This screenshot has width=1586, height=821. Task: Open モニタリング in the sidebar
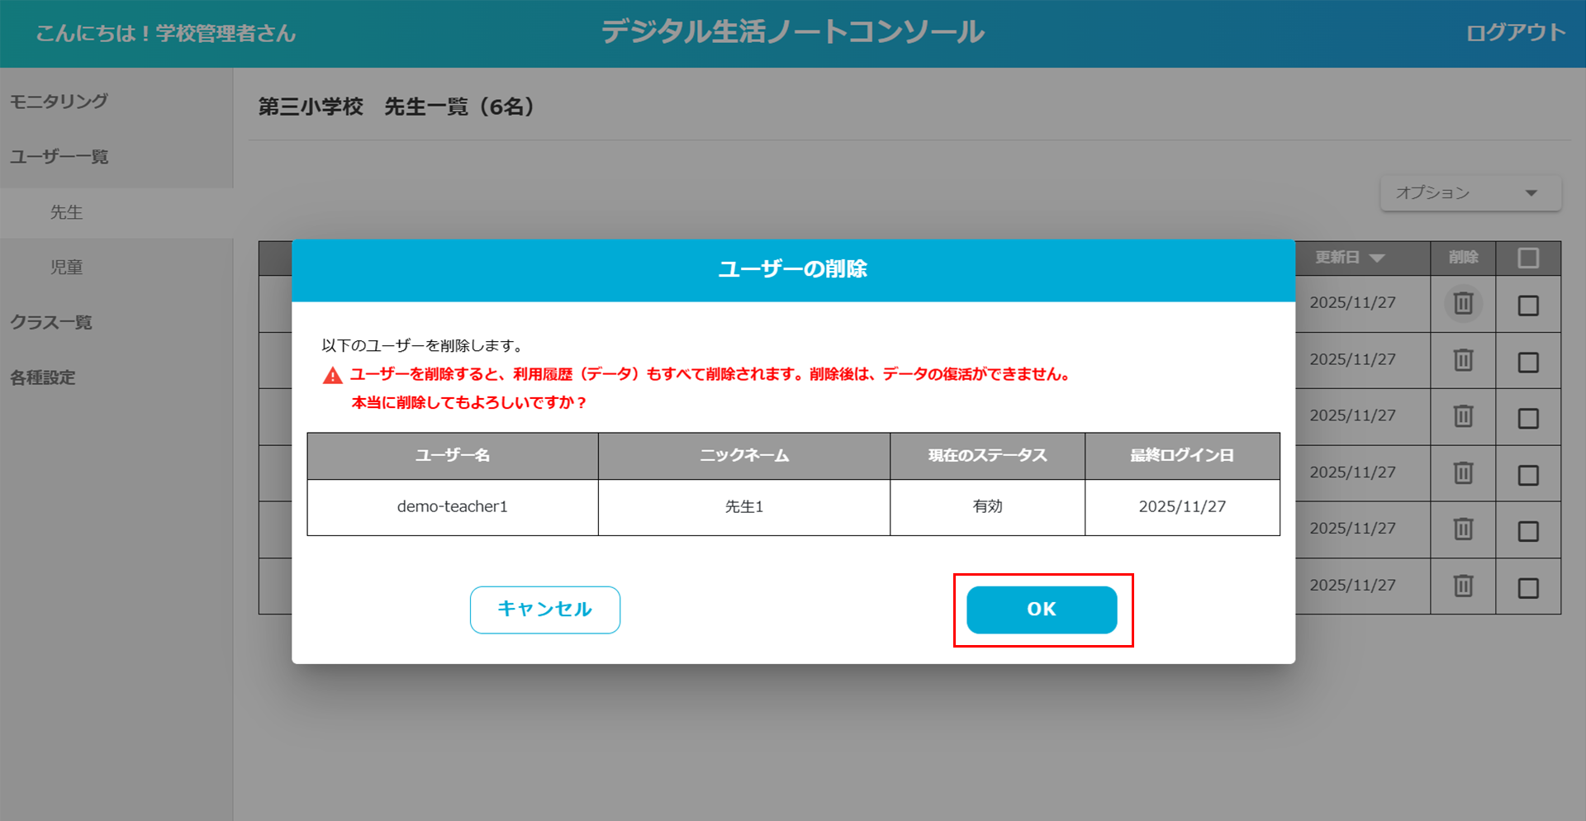59,102
